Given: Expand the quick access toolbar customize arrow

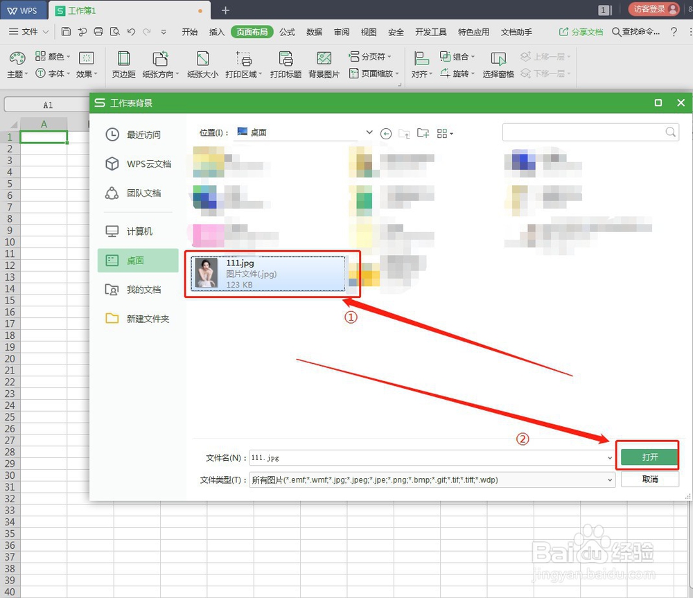Looking at the screenshot, I should pyautogui.click(x=164, y=32).
